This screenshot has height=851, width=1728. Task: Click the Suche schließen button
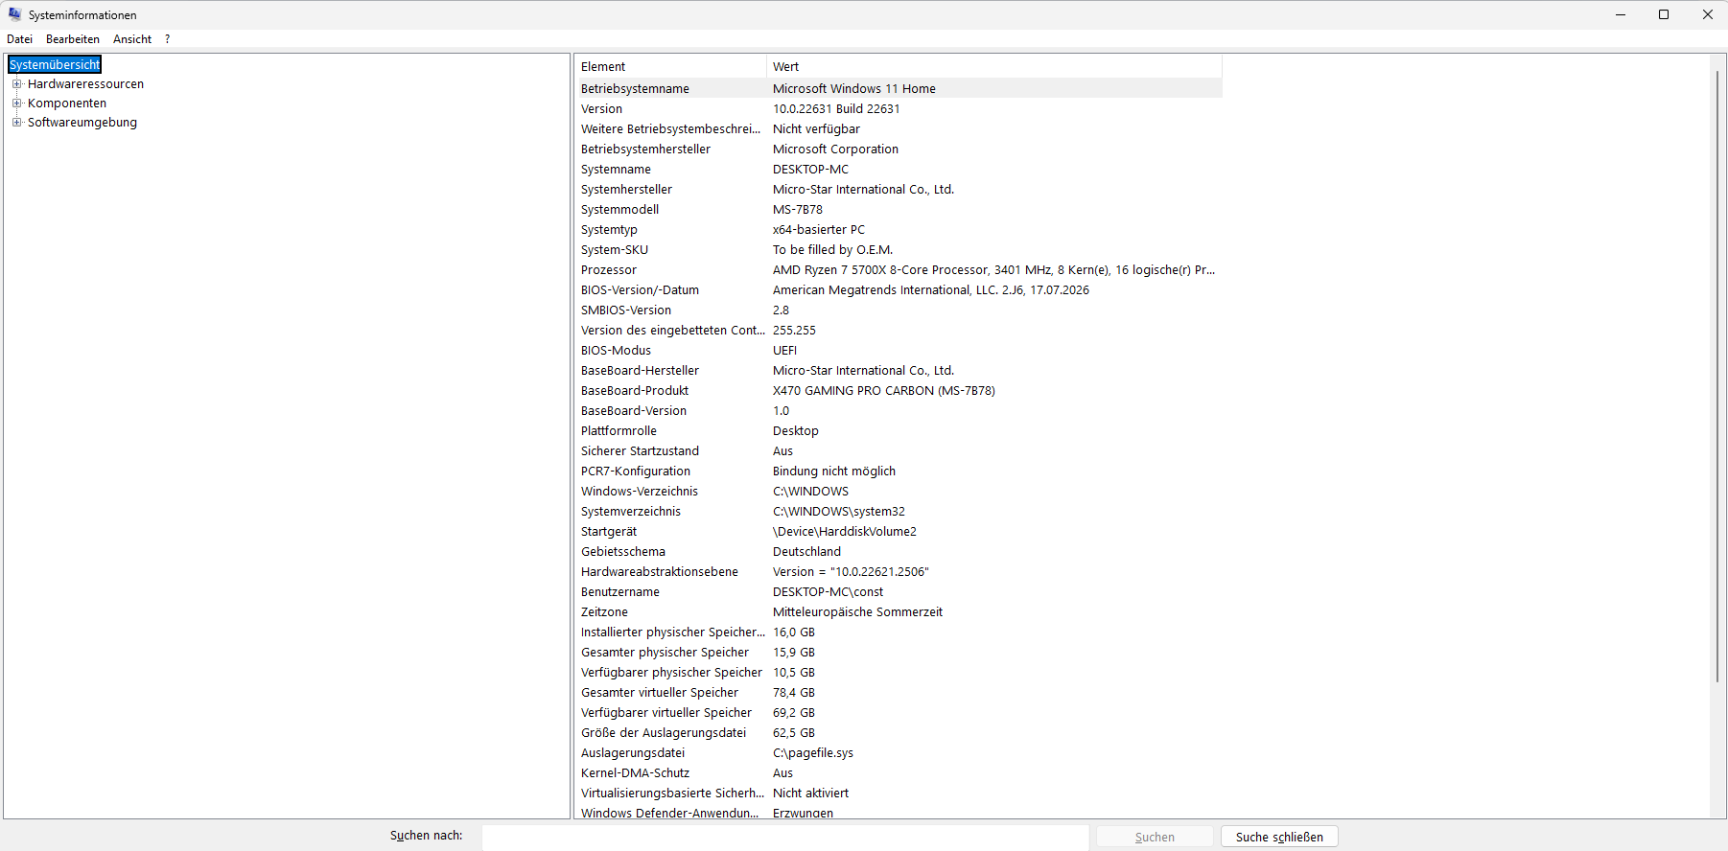click(1279, 837)
